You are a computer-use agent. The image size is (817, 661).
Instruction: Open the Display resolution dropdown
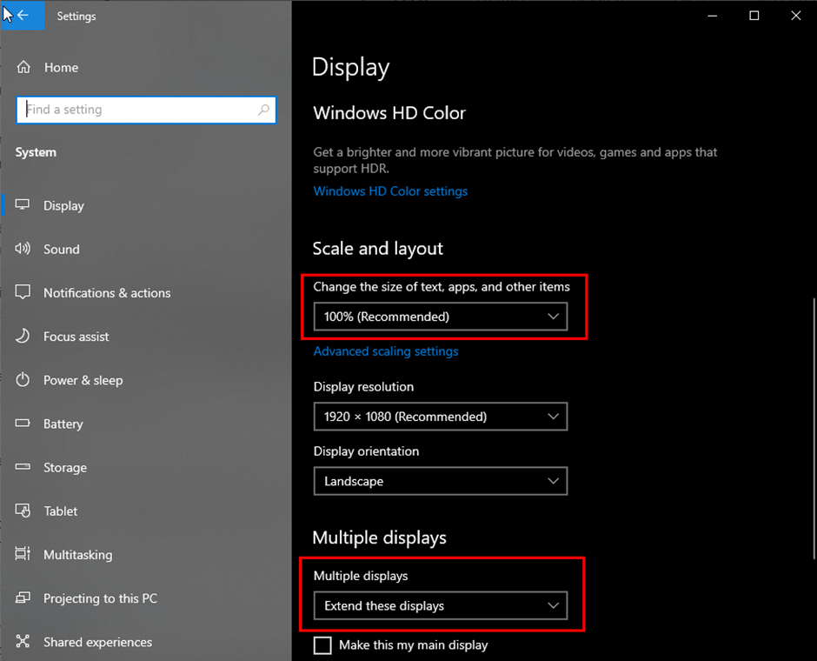[440, 417]
